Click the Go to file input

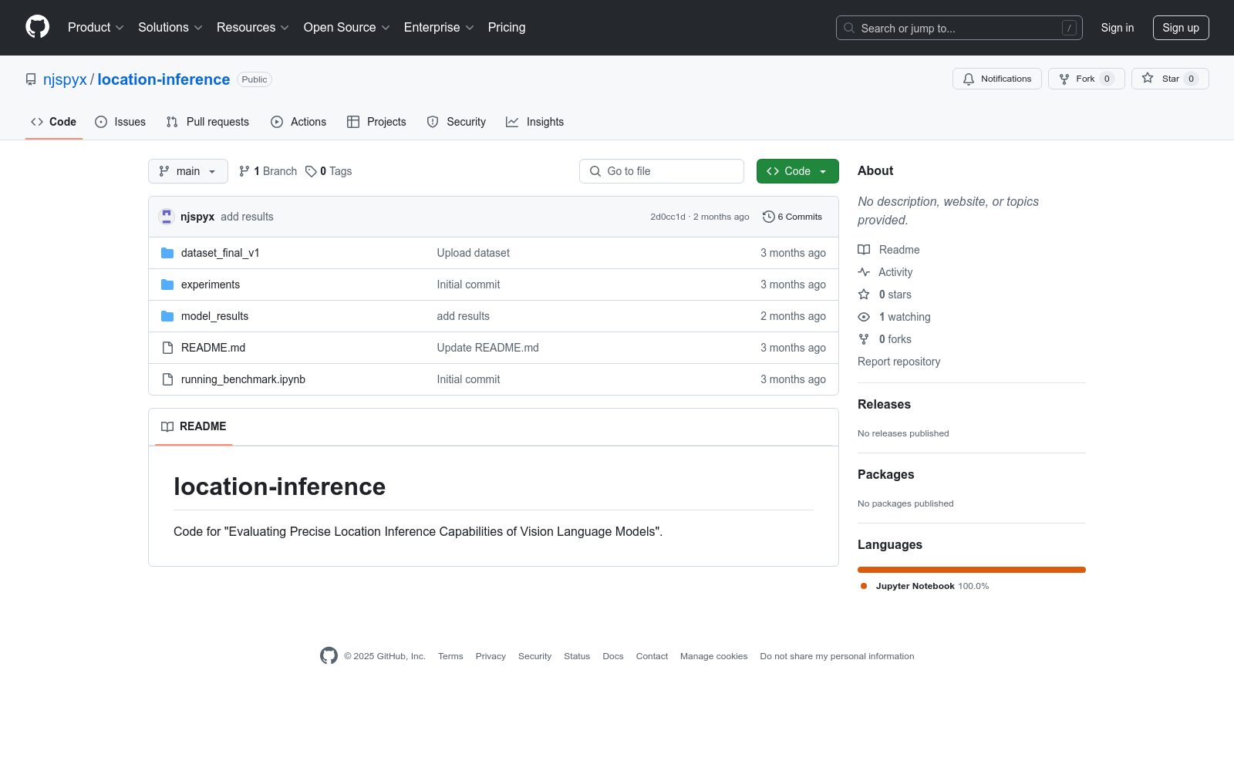coord(662,171)
